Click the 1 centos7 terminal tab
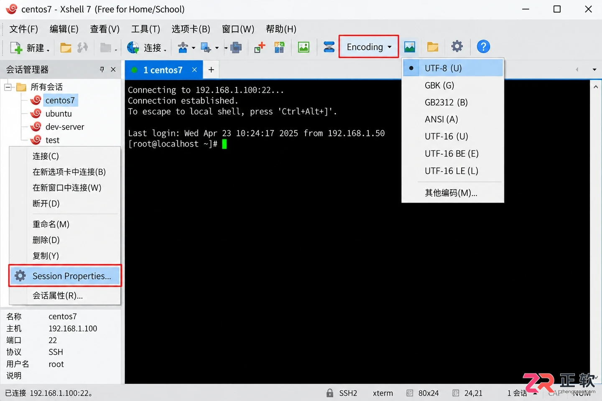The width and height of the screenshot is (602, 401). point(163,70)
